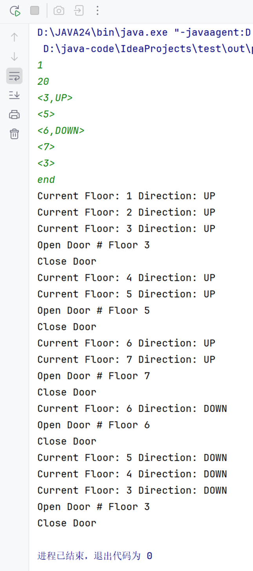Click the Stop process square icon
Image resolution: width=253 pixels, height=571 pixels.
35,11
